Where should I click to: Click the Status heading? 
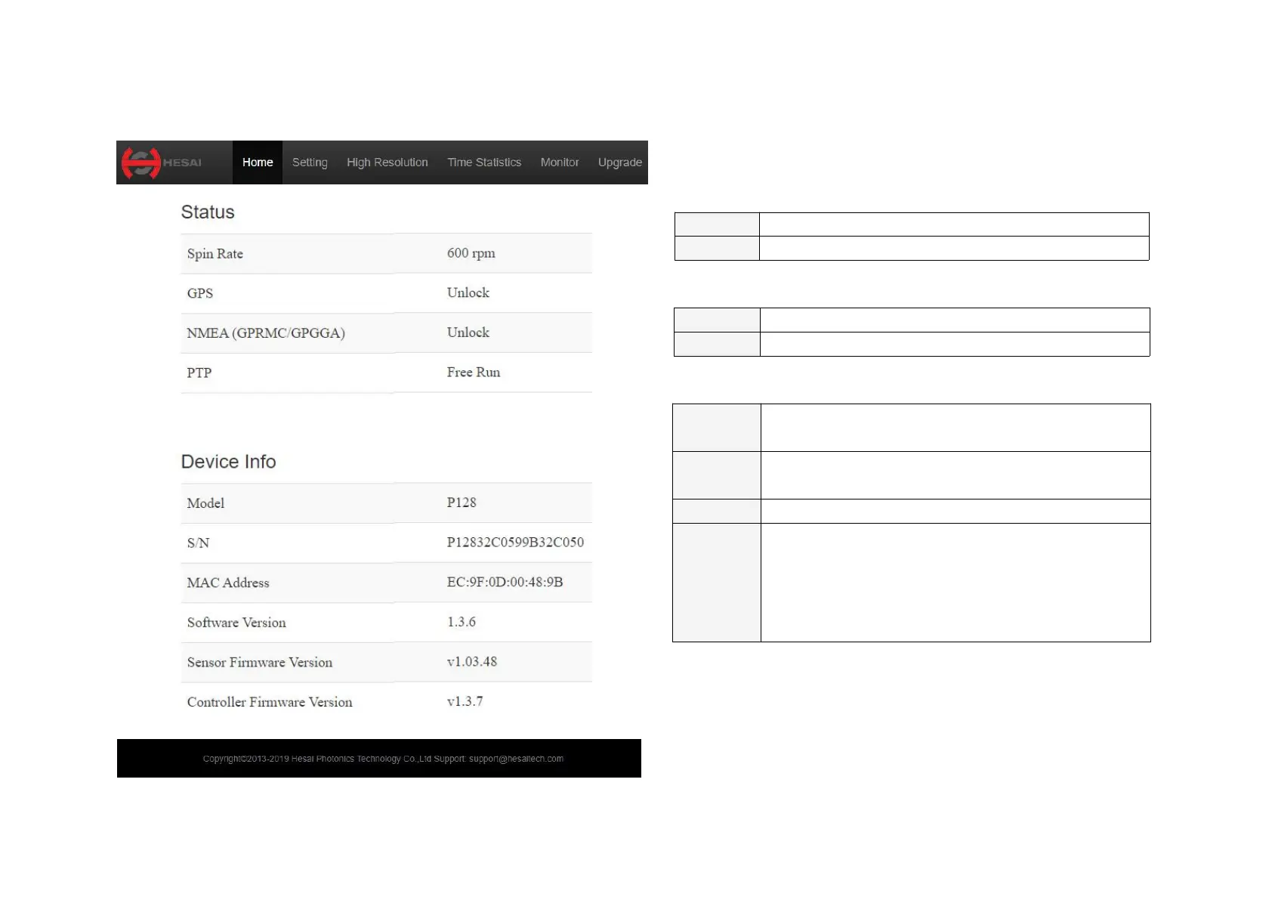click(208, 212)
